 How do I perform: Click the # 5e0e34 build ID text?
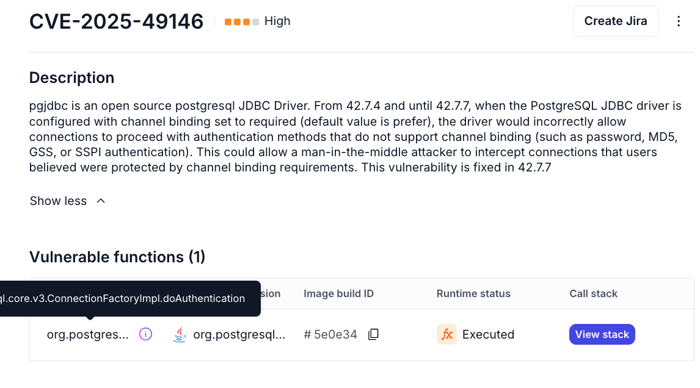(x=330, y=334)
